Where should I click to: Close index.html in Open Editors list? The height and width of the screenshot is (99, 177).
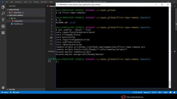tap(10, 13)
